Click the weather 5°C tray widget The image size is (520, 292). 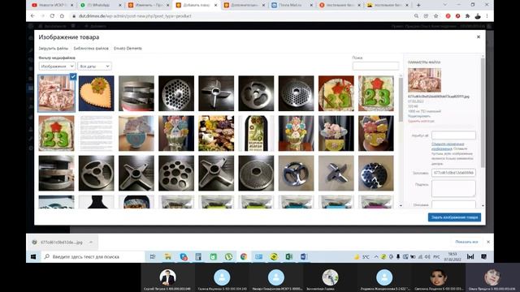(362, 256)
